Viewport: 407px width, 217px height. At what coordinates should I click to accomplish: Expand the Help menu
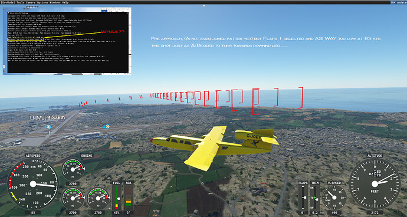coord(65,2)
